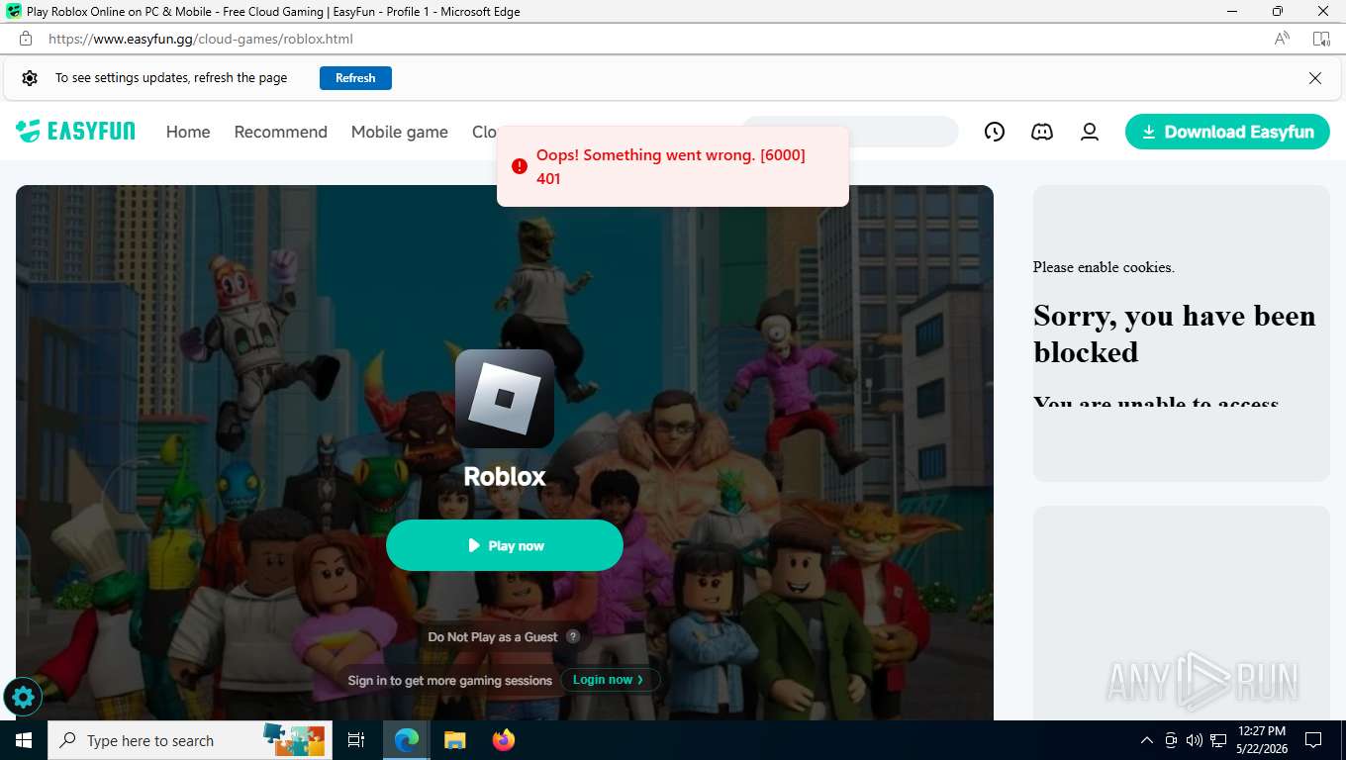The height and width of the screenshot is (760, 1346).
Task: Click the red error alert icon
Action: pos(520,166)
